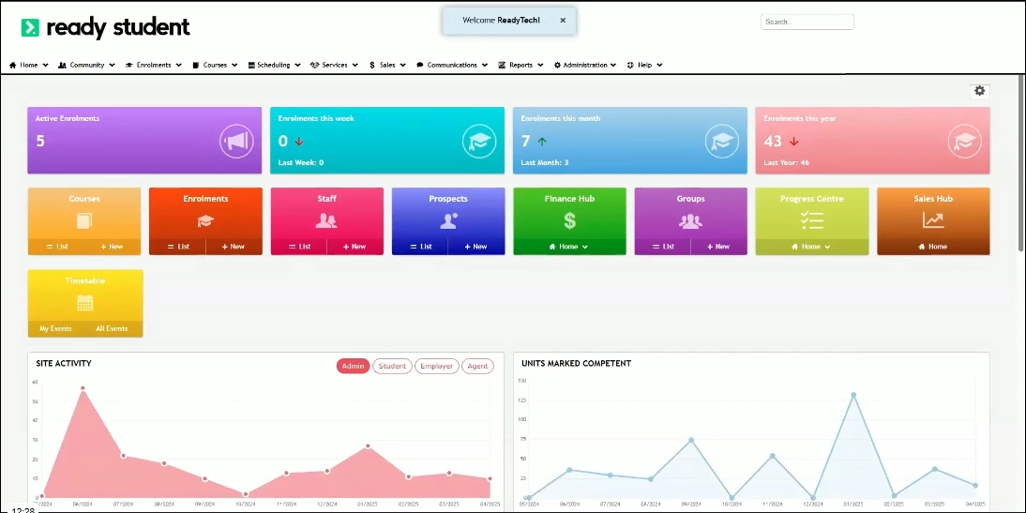Screen dimensions: 1026x513
Task: Click the Site Activity 06/2024 peak point
Action: point(83,388)
